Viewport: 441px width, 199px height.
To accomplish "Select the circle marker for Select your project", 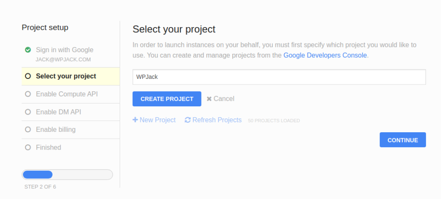I will tap(28, 76).
